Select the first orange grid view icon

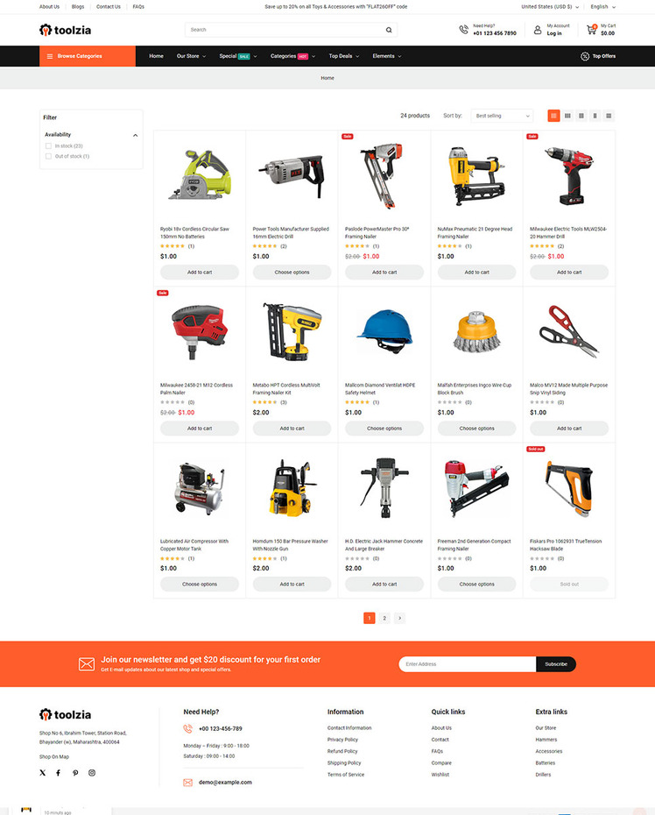coord(553,116)
